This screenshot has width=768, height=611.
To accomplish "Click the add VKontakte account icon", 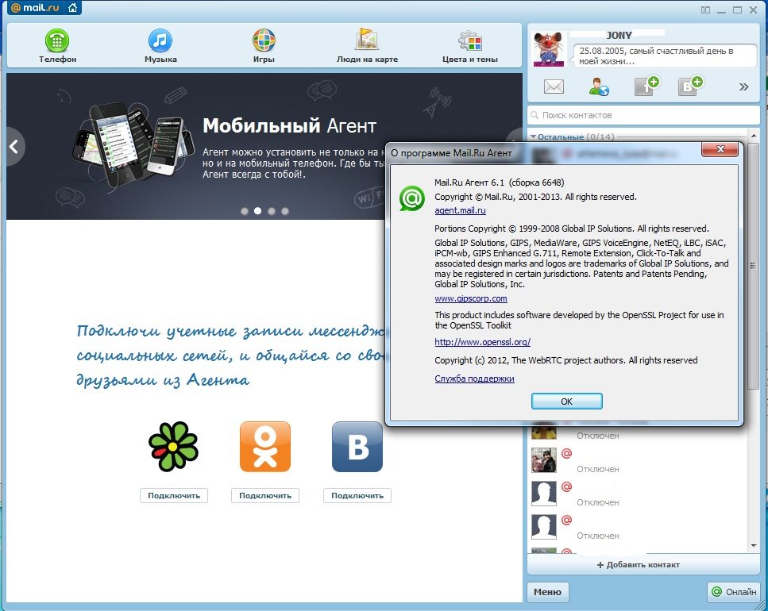I will click(690, 86).
